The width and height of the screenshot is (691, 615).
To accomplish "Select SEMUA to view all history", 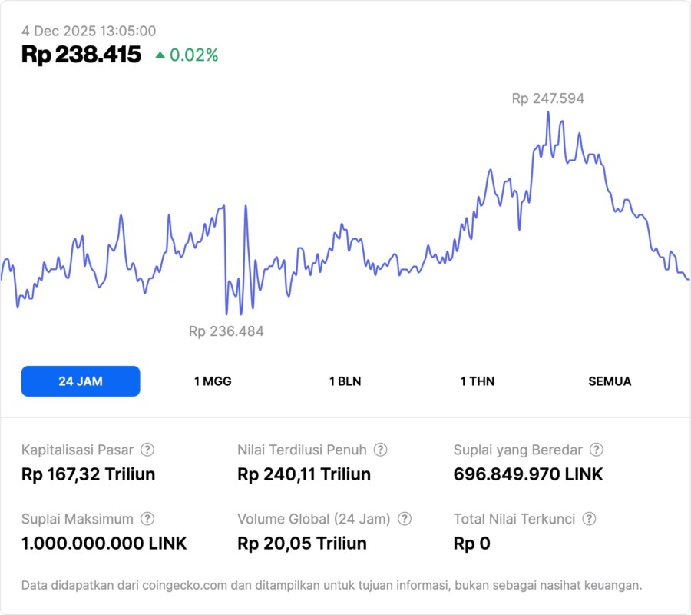I will [x=610, y=381].
